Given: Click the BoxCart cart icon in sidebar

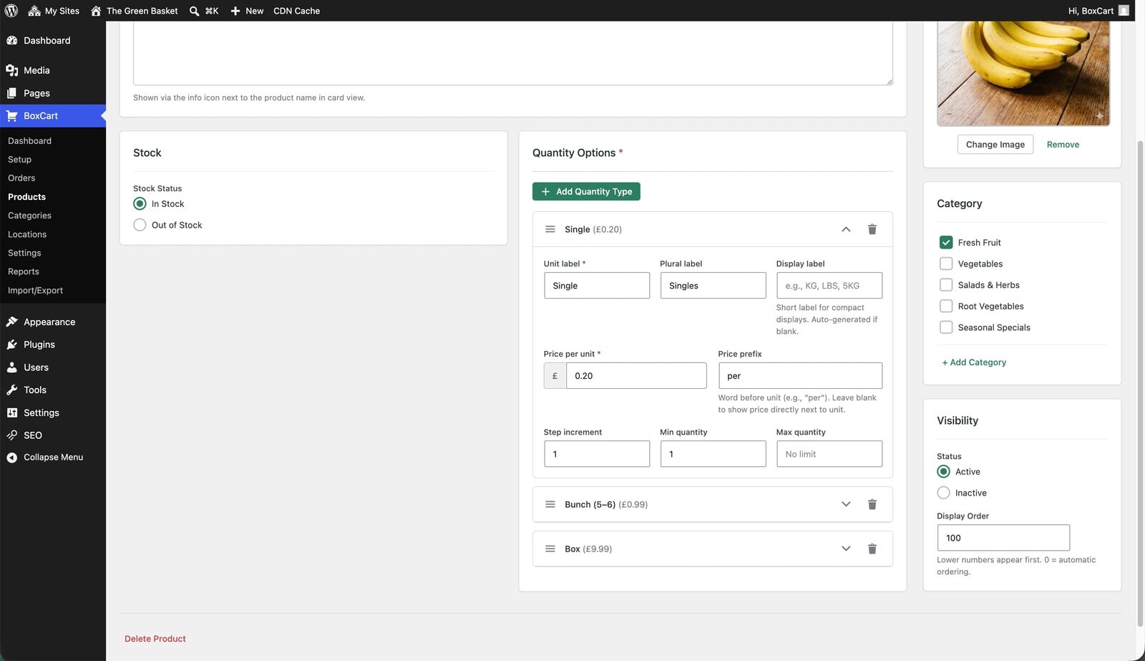Looking at the screenshot, I should click(11, 116).
